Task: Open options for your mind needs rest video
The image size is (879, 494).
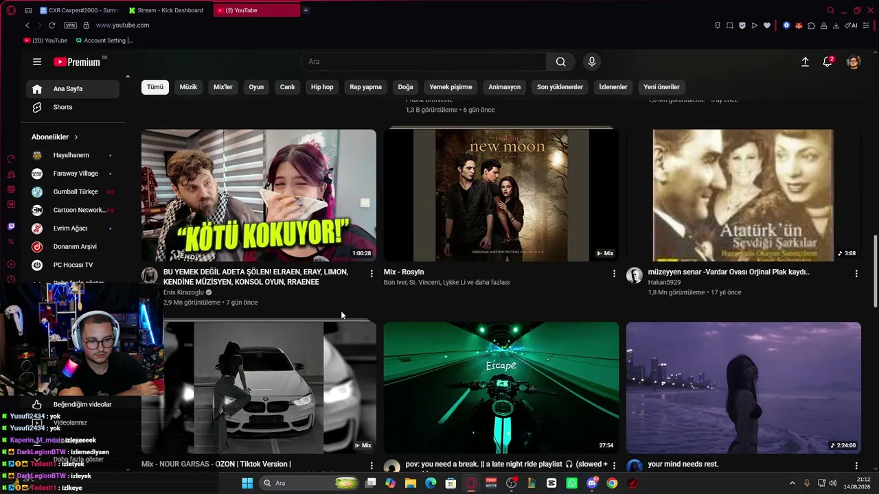Action: click(856, 465)
